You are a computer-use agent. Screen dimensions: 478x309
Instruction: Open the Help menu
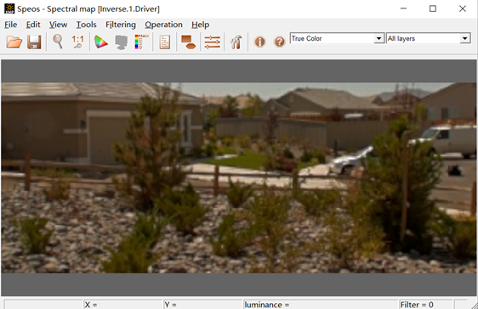tap(200, 25)
